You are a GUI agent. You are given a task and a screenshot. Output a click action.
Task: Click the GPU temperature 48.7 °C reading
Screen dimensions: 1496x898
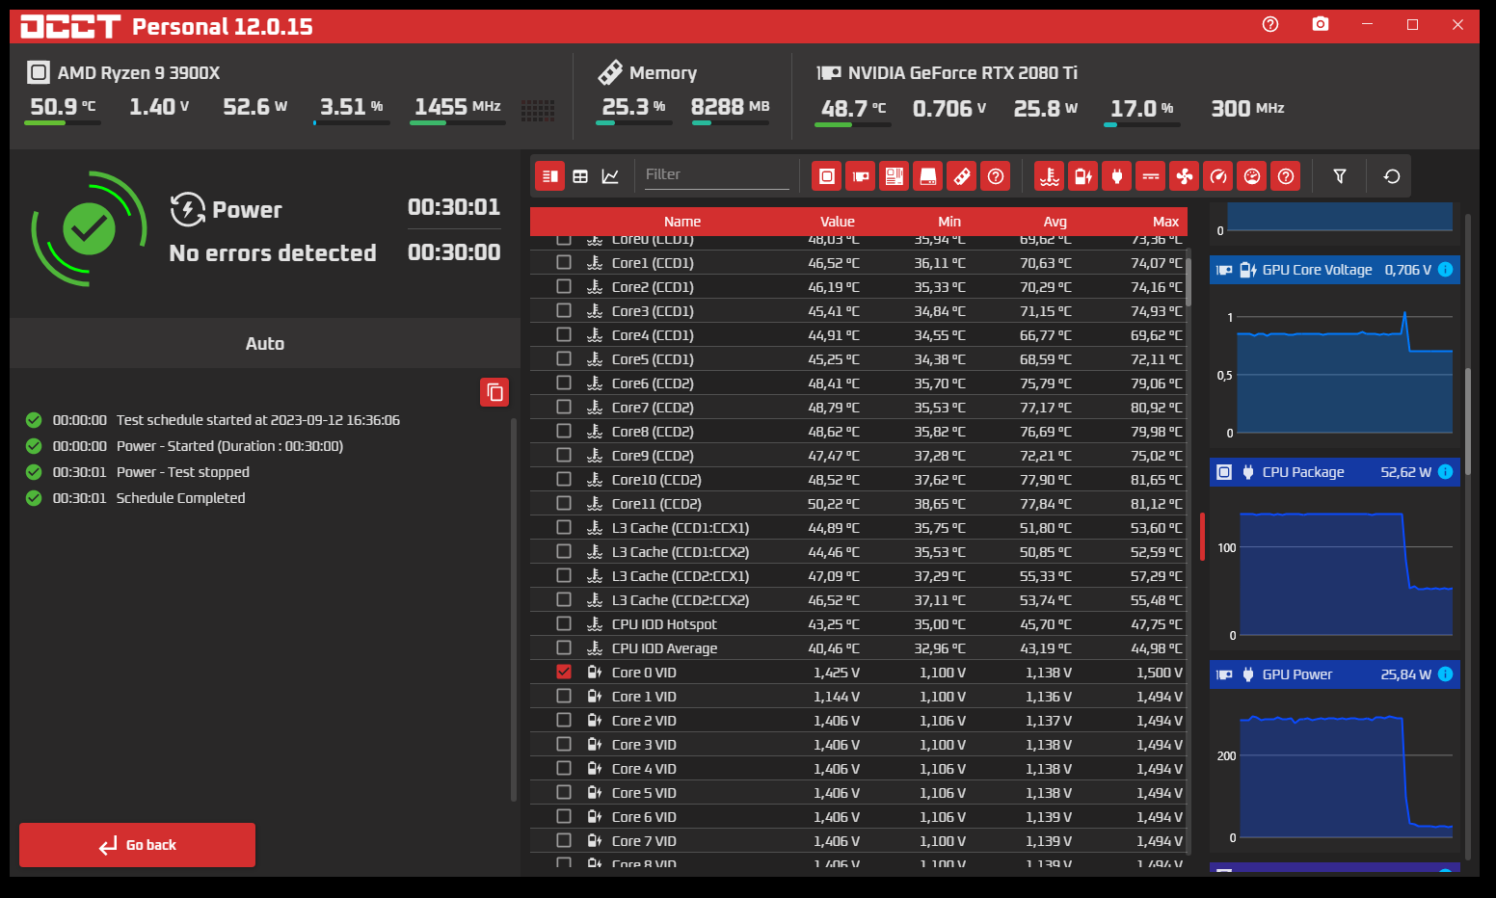pos(853,109)
